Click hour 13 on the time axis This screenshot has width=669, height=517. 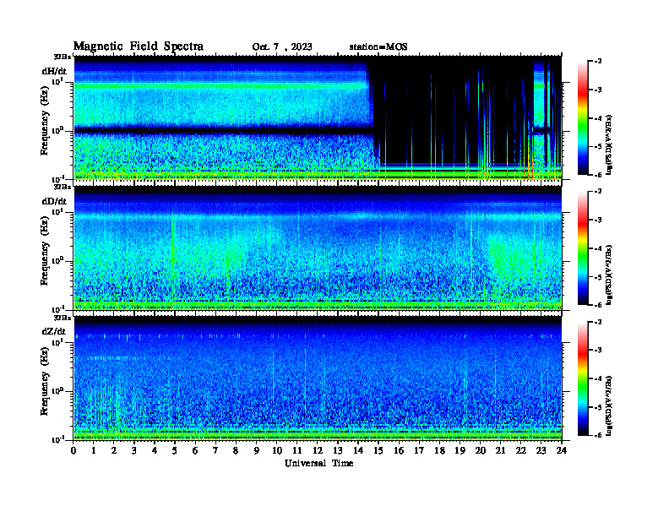pos(338,450)
